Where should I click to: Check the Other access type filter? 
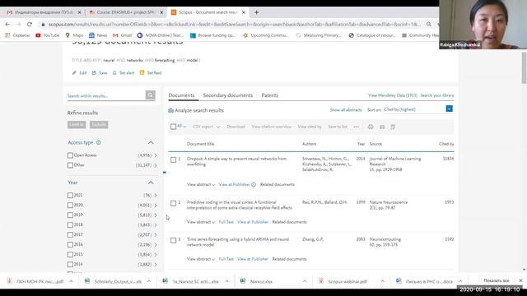70,165
